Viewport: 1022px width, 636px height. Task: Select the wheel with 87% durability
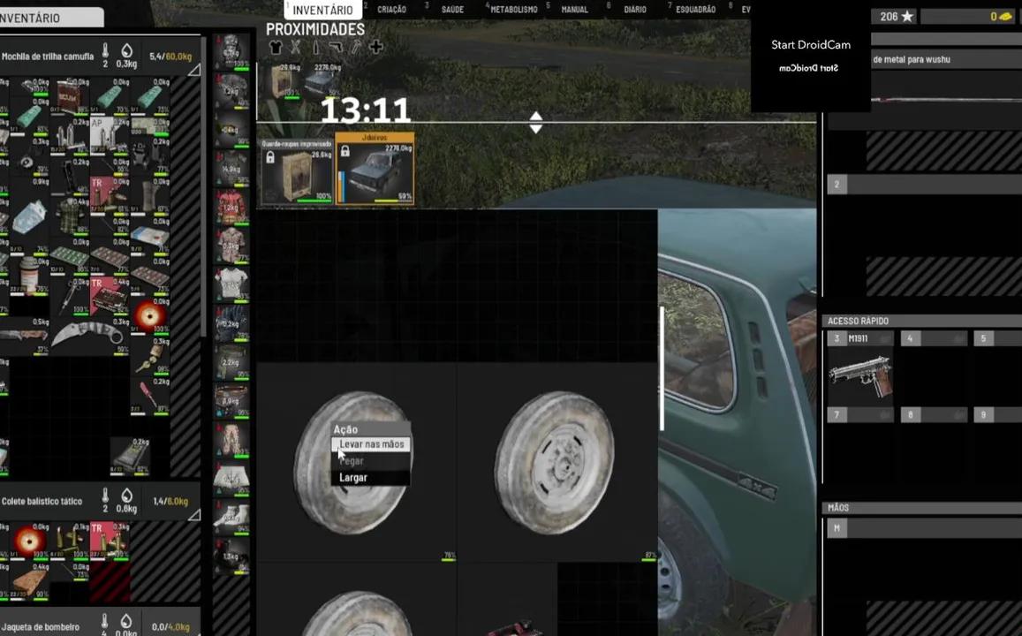point(557,461)
